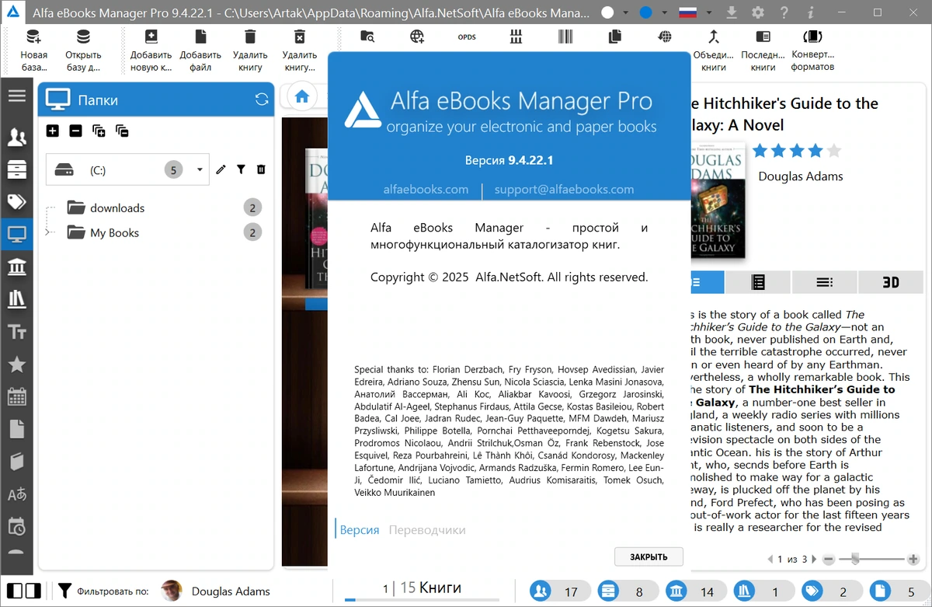Click 'Добавить файл' toolbar icon
932x607 pixels.
tap(200, 37)
